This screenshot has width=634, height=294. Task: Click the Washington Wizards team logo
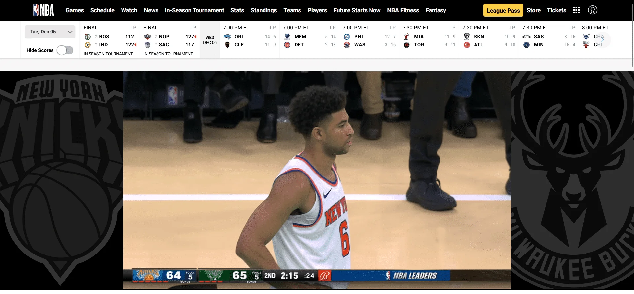coord(347,45)
